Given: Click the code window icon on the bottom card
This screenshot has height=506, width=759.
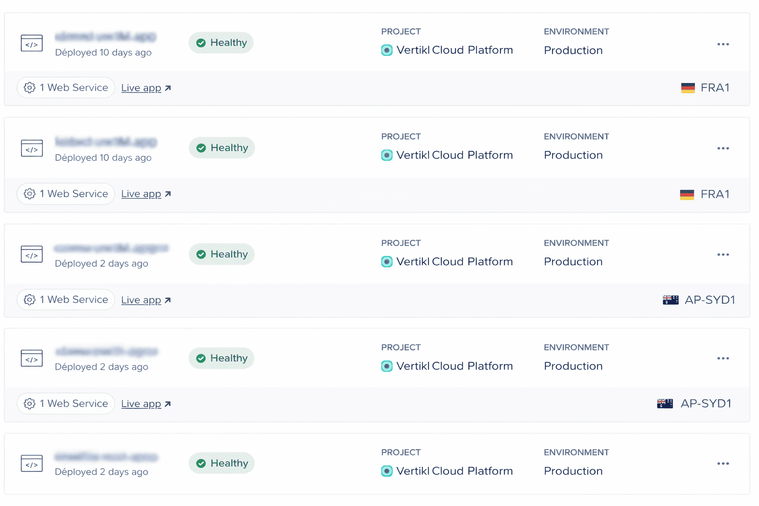Looking at the screenshot, I should pos(32,464).
